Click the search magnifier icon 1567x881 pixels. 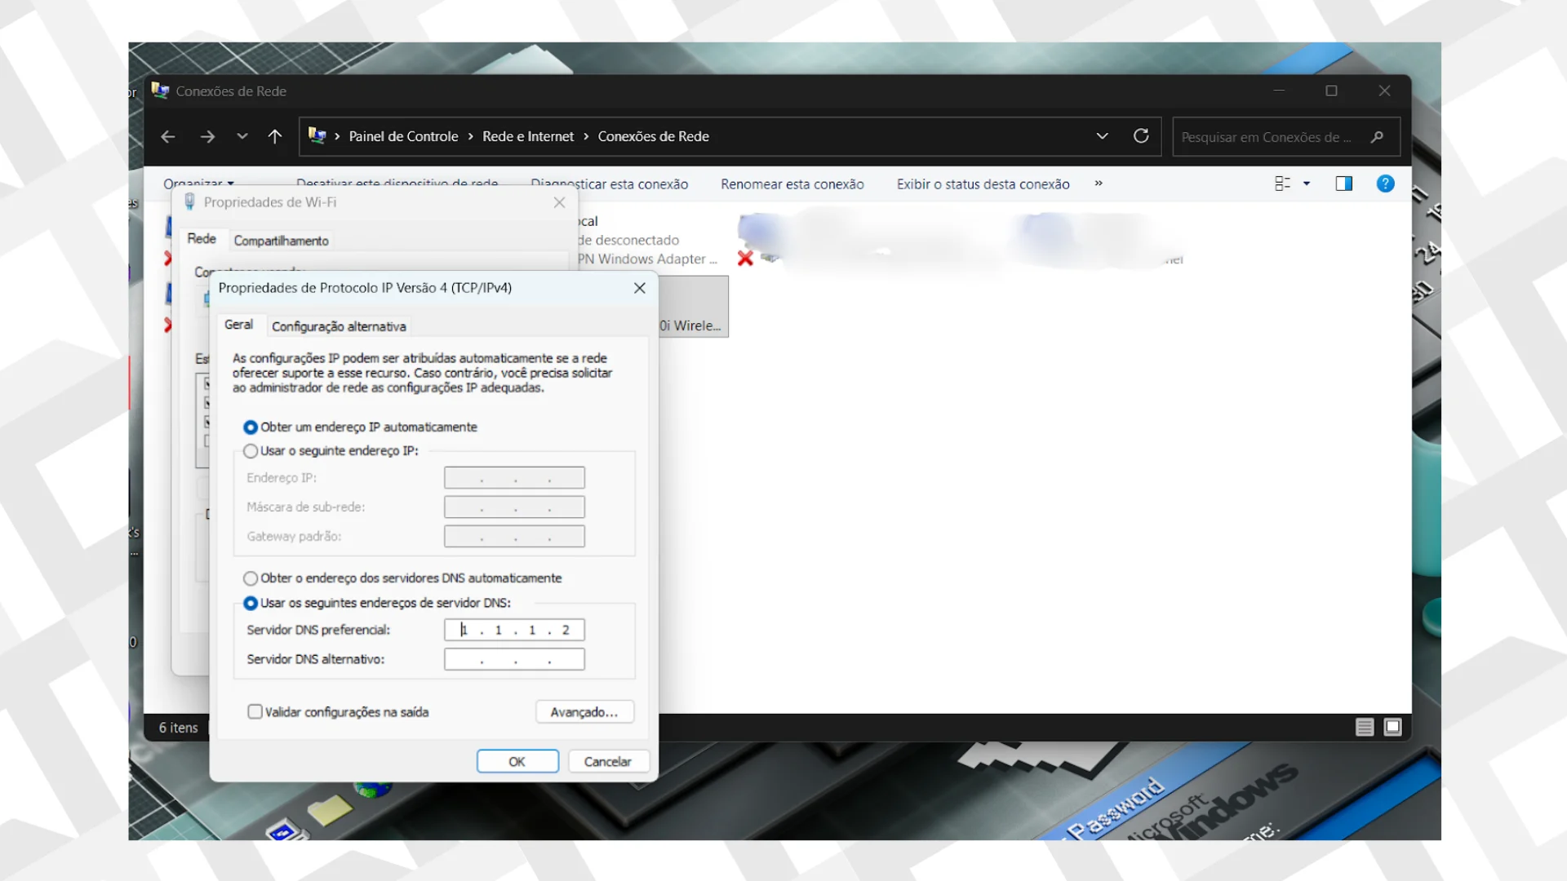coord(1378,137)
